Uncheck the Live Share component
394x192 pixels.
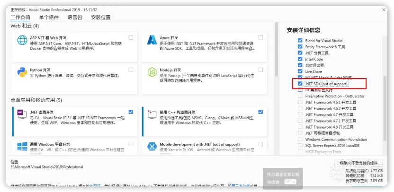[300, 71]
